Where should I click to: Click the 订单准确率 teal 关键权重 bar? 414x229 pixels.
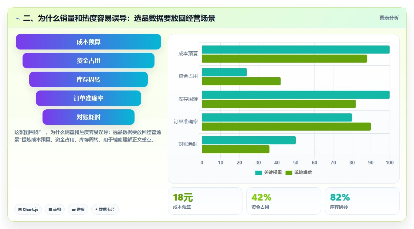click(277, 118)
